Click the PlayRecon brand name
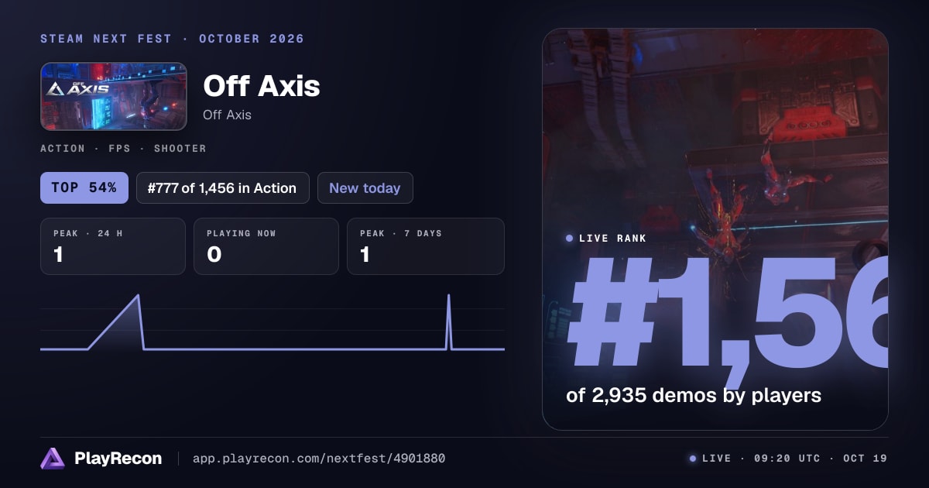This screenshot has height=488, width=929. click(118, 459)
